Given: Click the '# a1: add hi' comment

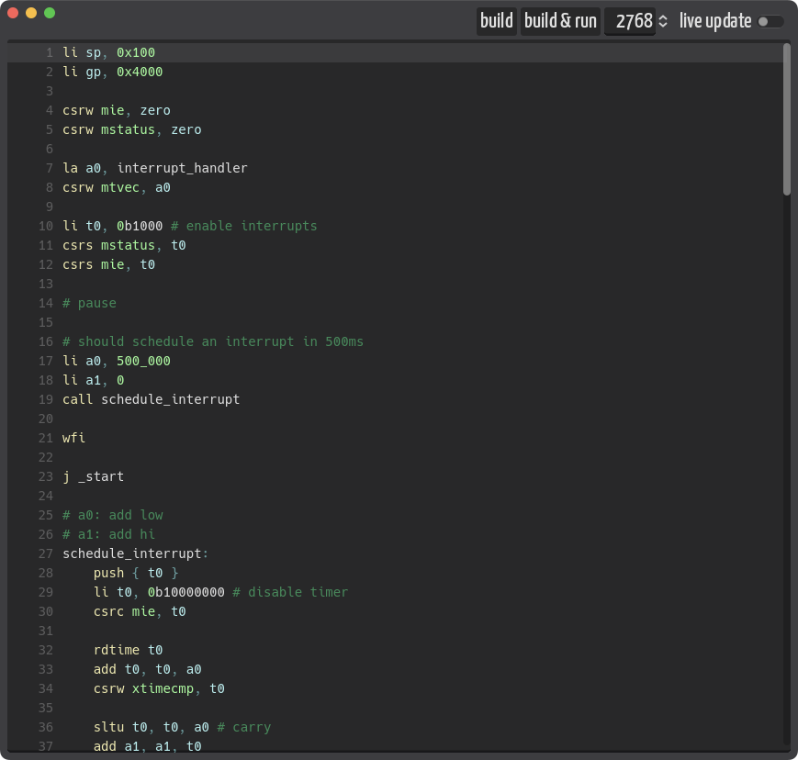Looking at the screenshot, I should [108, 534].
